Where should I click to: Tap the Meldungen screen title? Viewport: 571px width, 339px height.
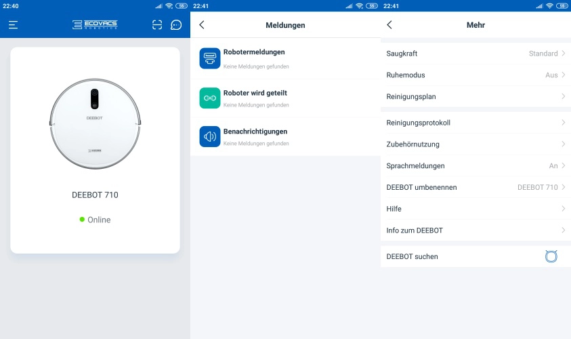click(285, 25)
